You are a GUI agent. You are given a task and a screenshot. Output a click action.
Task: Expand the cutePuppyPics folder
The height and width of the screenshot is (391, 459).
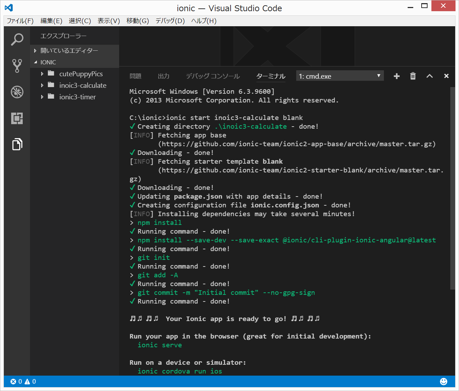coord(81,74)
